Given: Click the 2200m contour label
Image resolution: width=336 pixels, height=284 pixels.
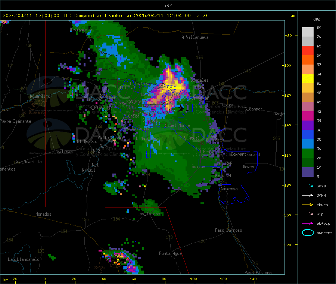Looking at the screenshot, I should click(x=99, y=268).
